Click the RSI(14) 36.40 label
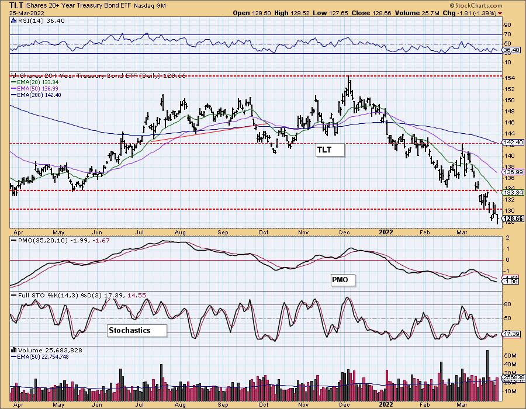The width and height of the screenshot is (526, 409). (41, 21)
